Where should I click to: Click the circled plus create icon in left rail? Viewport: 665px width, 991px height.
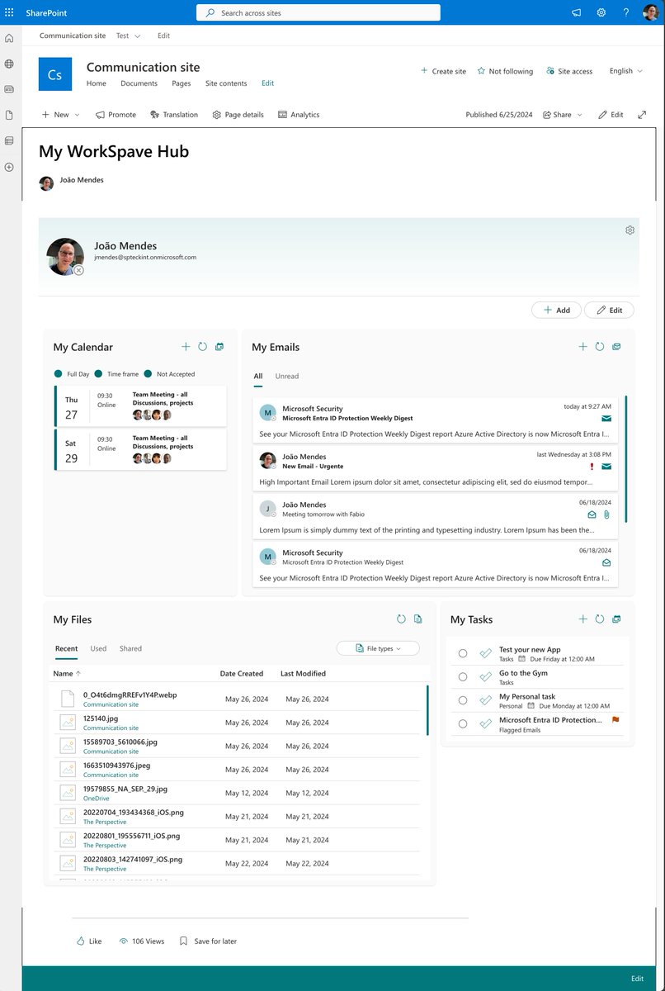(x=9, y=167)
